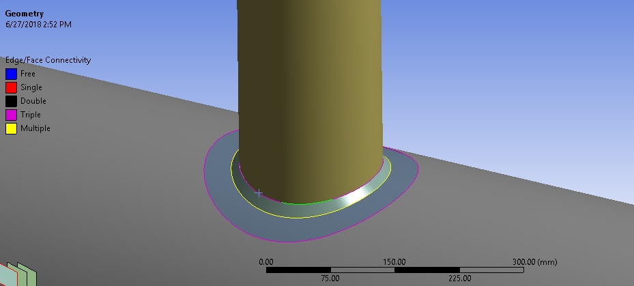Click the 300.00 (mm) ruler label
This screenshot has width=634, height=286.
pyautogui.click(x=534, y=262)
